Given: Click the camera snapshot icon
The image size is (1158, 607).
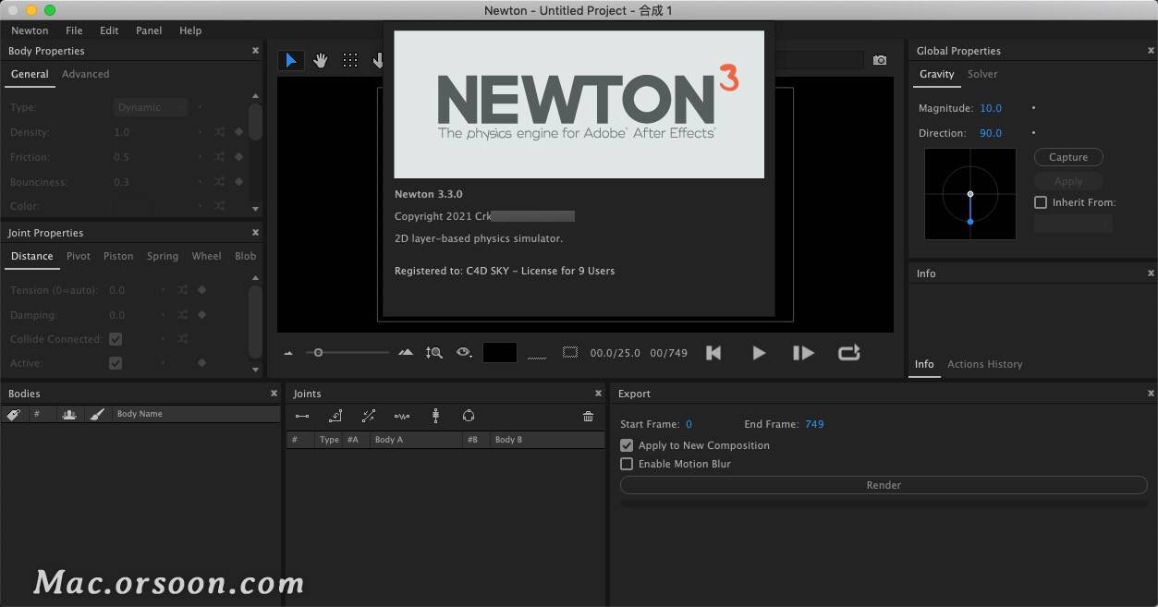Looking at the screenshot, I should (880, 60).
